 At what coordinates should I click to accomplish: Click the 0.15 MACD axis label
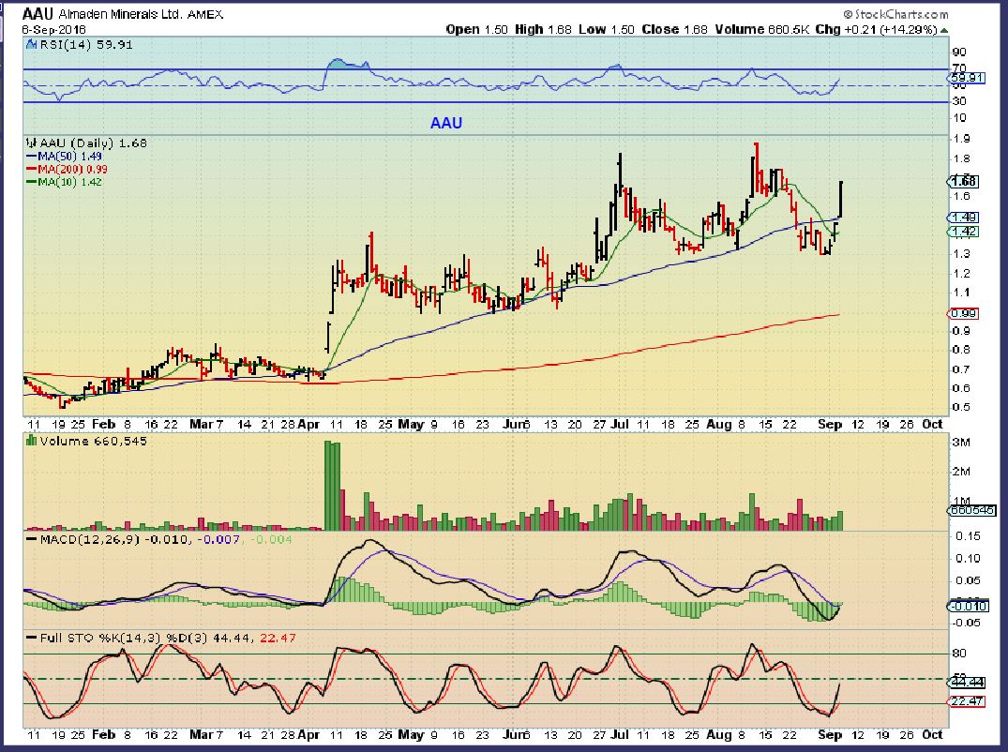tap(968, 536)
